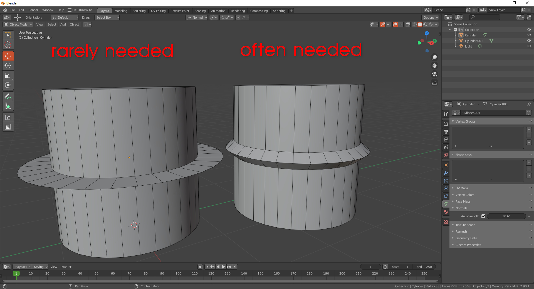Hide Cylinder.001 in the outliner
This screenshot has width=534, height=289.
point(529,41)
